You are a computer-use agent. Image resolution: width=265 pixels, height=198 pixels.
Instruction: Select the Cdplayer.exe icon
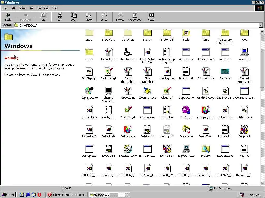[89, 91]
